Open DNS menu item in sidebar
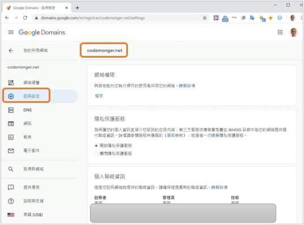304x225 pixels. tap(27, 110)
